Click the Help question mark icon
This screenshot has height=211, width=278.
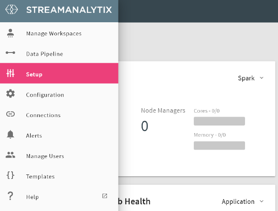tap(10, 196)
